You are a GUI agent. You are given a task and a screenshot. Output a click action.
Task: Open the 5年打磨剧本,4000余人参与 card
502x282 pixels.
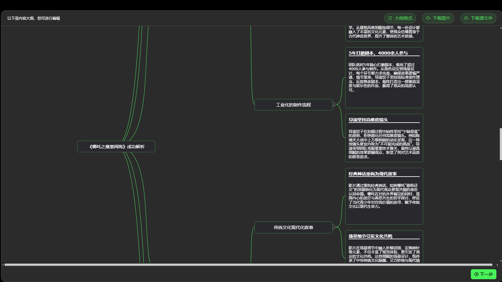click(x=384, y=78)
